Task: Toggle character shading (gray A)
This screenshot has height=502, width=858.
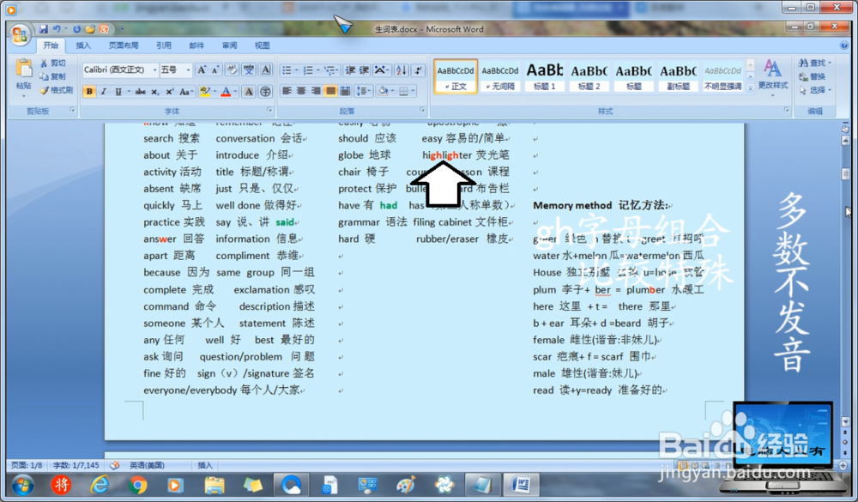Action: click(x=249, y=92)
